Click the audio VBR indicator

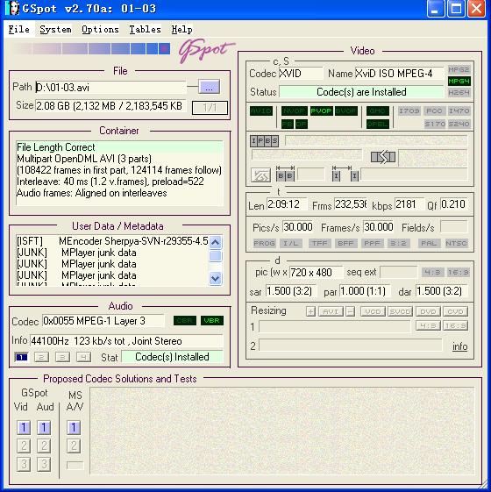click(x=212, y=321)
